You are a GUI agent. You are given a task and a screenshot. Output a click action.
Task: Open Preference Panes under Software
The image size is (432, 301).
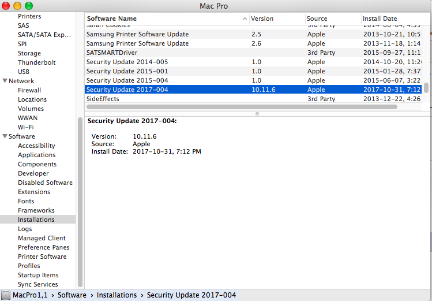[44, 247]
